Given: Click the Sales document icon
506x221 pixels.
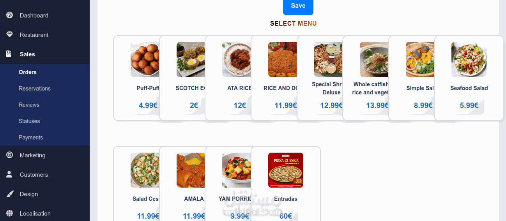Looking at the screenshot, I should (9, 54).
